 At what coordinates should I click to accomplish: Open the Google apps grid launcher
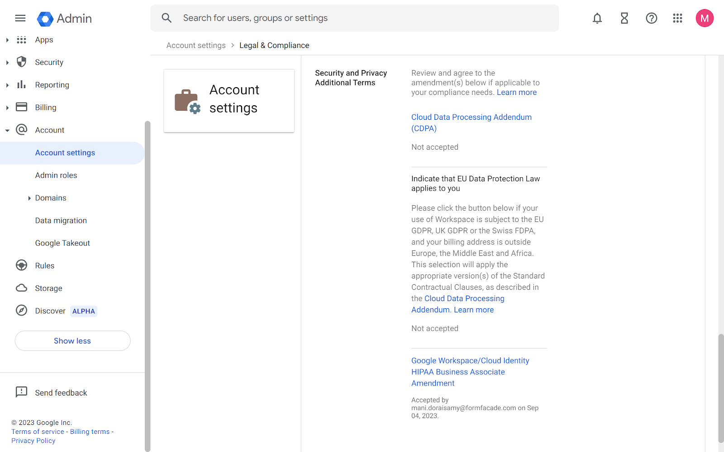pyautogui.click(x=677, y=18)
